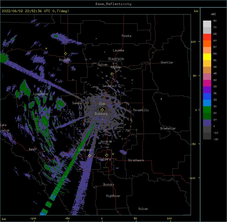Click the -50 tick on the right axis
The image size is (227, 222).
(193, 144)
